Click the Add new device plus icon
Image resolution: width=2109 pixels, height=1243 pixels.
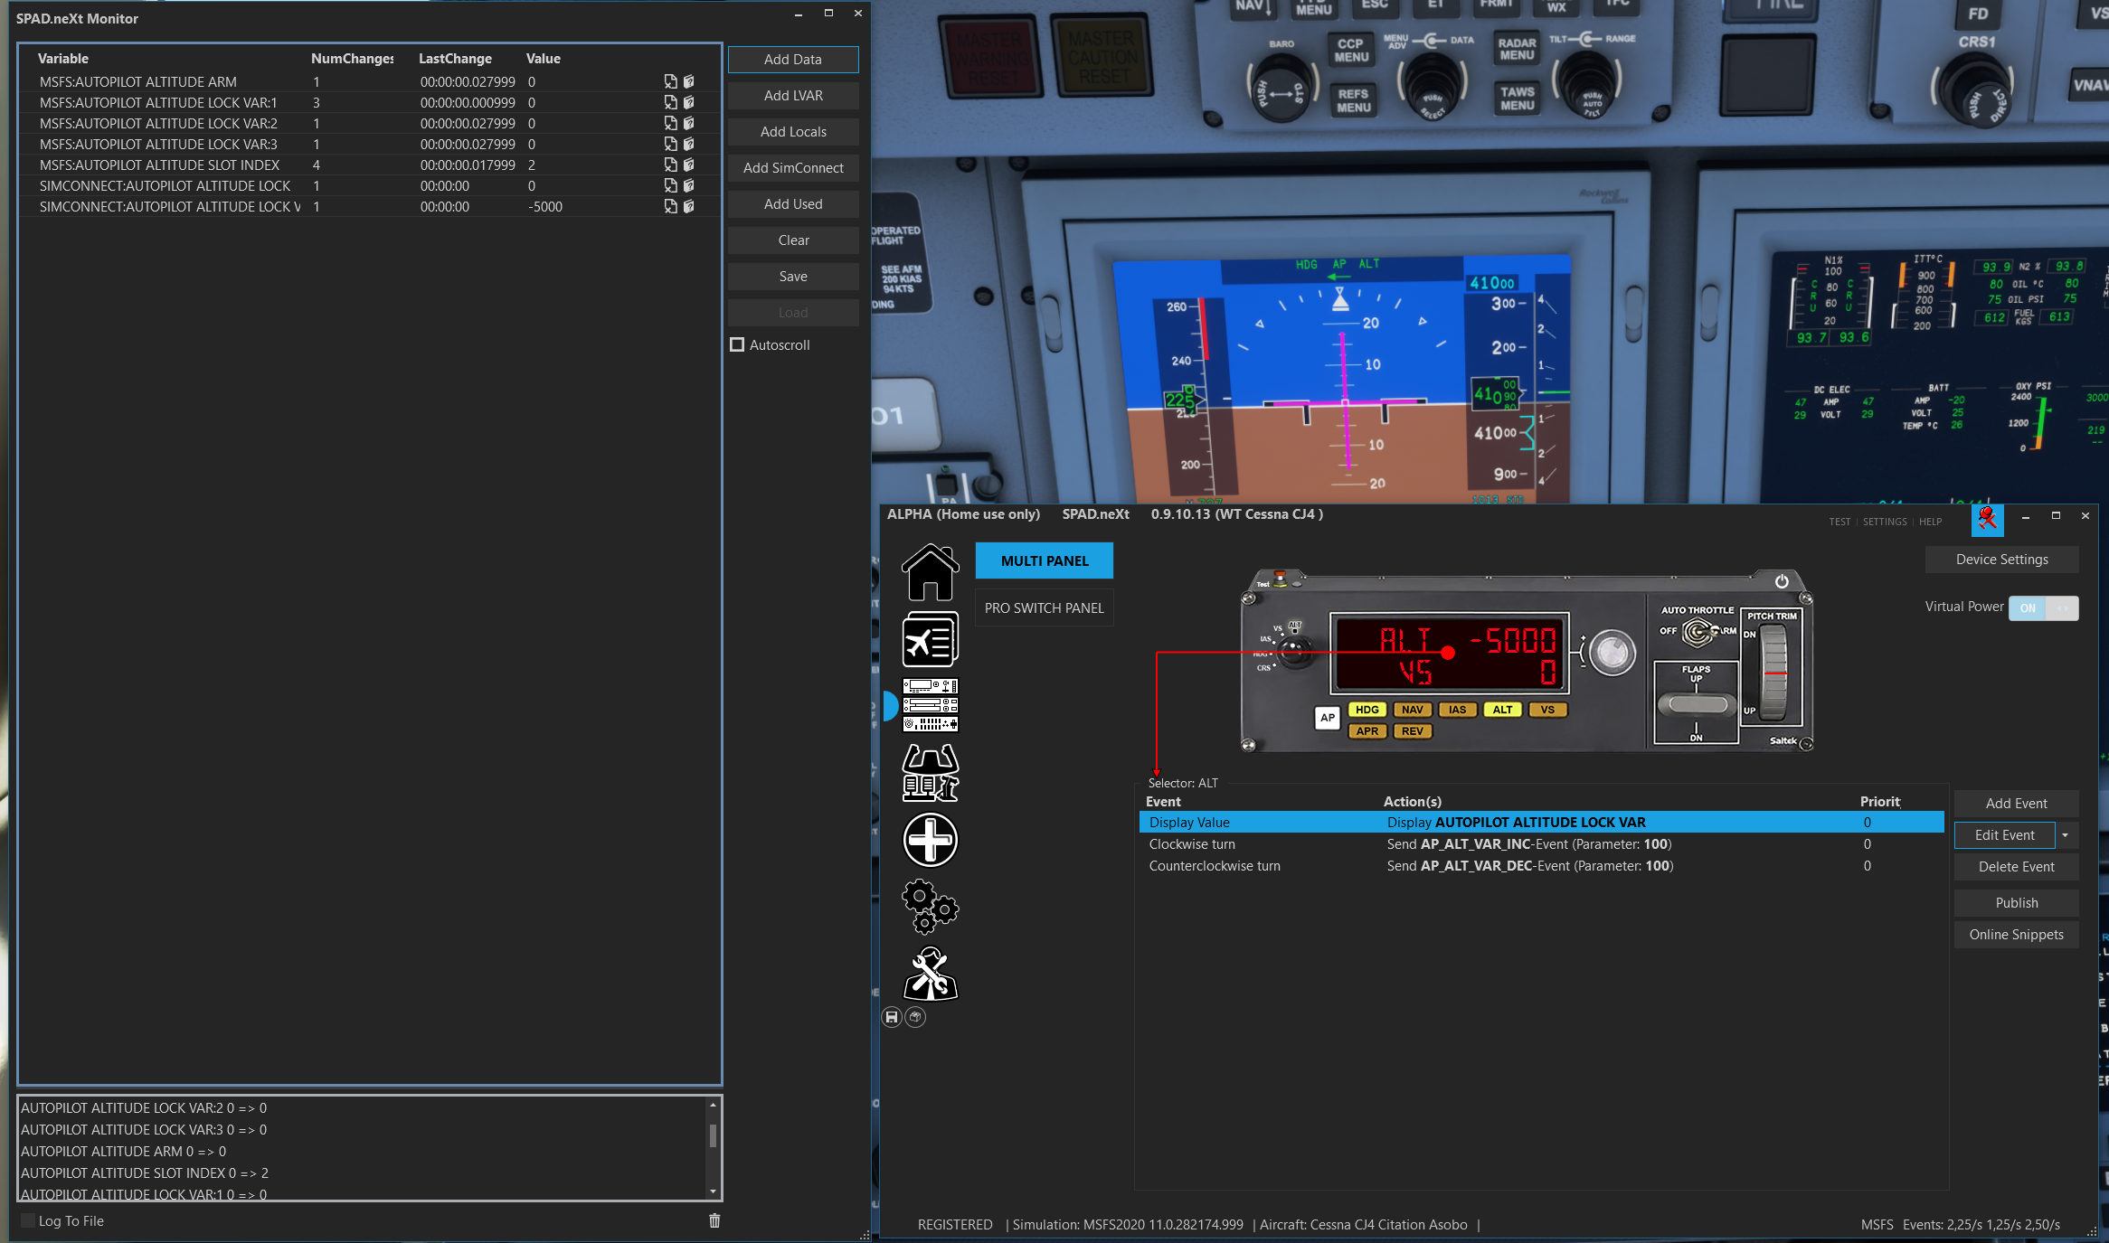pos(930,840)
